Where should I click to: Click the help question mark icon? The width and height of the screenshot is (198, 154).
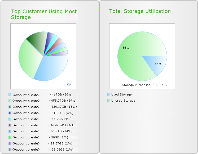69,84
